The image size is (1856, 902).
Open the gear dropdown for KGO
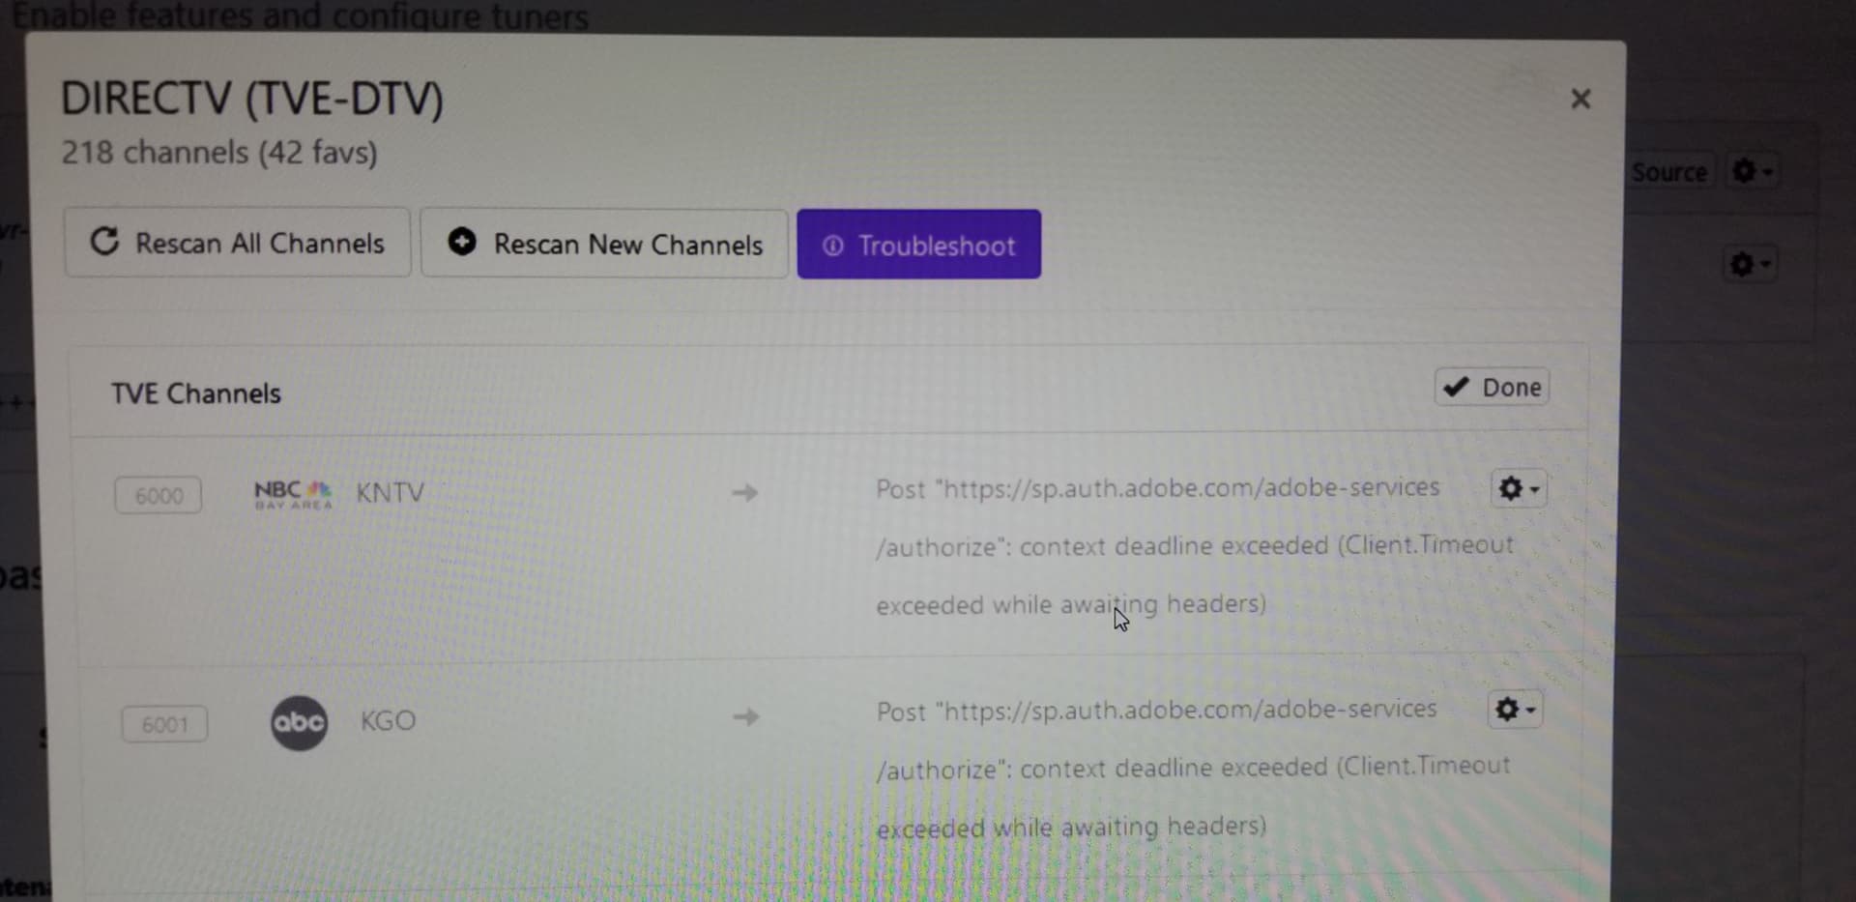tap(1515, 710)
